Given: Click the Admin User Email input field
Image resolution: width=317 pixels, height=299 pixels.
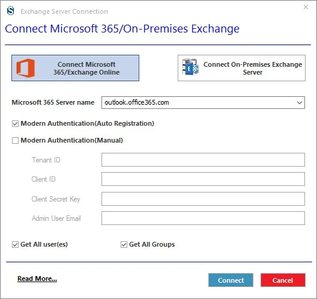Looking at the screenshot, I should pos(203,218).
